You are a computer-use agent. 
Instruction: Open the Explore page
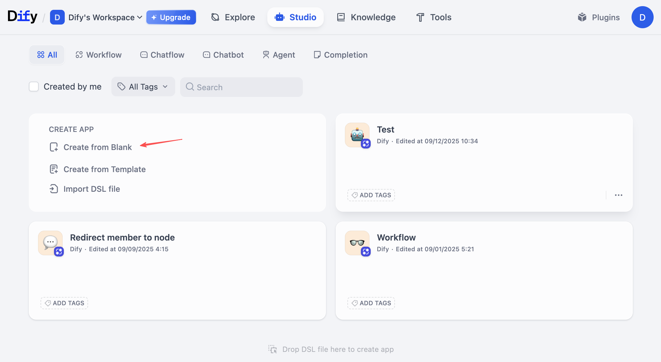[x=233, y=17]
